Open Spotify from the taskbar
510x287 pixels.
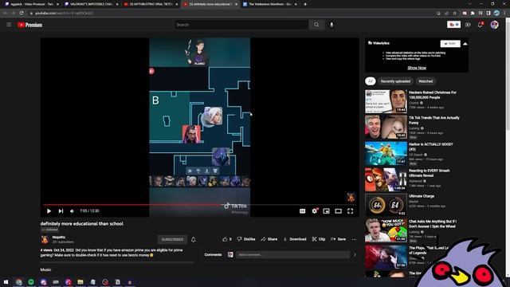31,281
